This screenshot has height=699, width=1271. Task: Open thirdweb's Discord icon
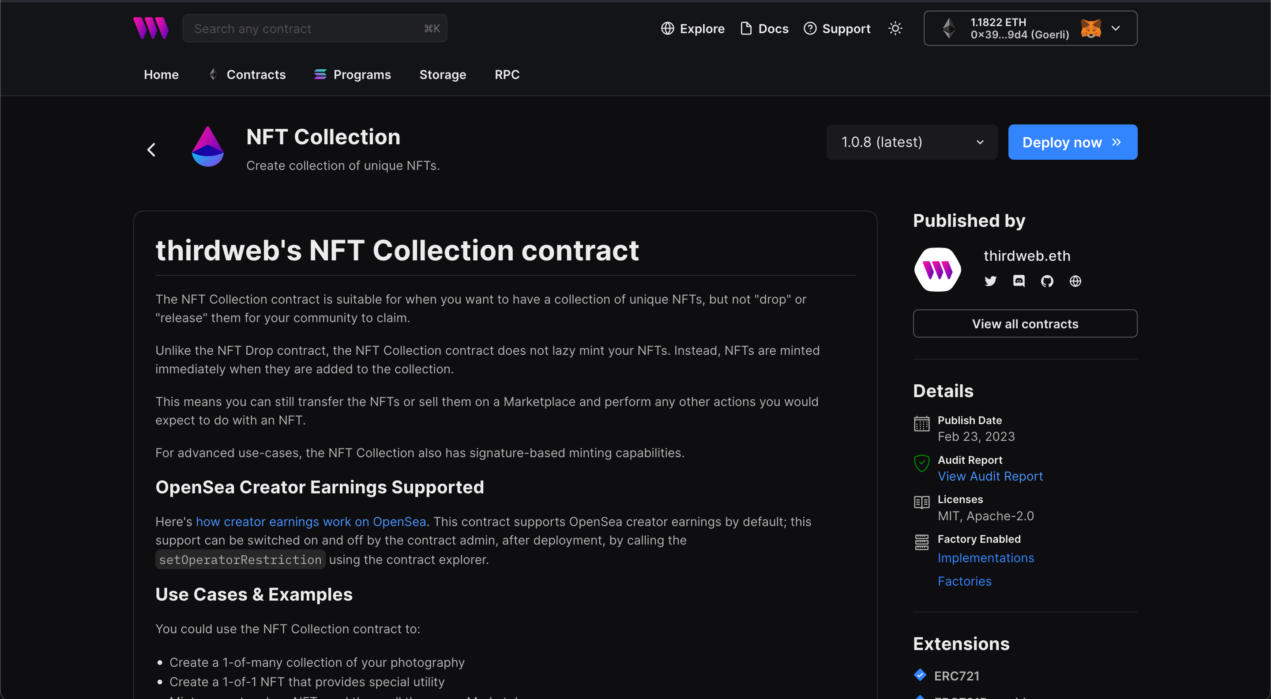1019,281
